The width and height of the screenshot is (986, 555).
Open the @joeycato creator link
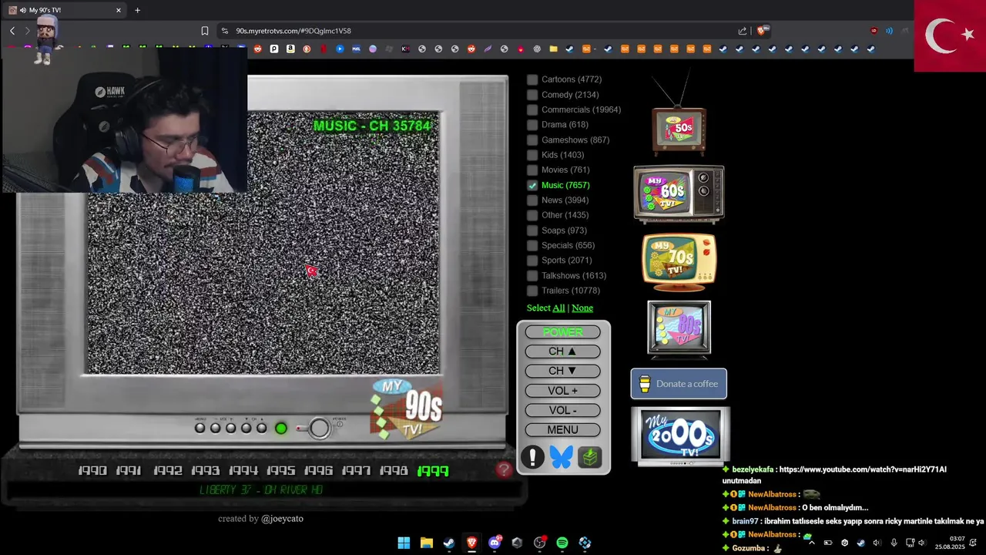tap(282, 519)
